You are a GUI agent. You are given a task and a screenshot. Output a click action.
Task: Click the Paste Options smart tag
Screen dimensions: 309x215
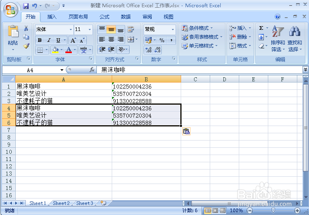pyautogui.click(x=186, y=131)
